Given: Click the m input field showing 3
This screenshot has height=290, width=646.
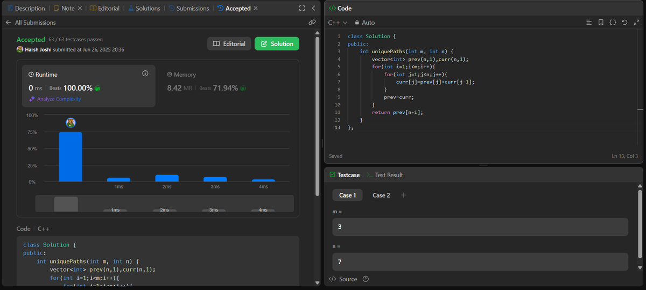Looking at the screenshot, I should (480, 227).
